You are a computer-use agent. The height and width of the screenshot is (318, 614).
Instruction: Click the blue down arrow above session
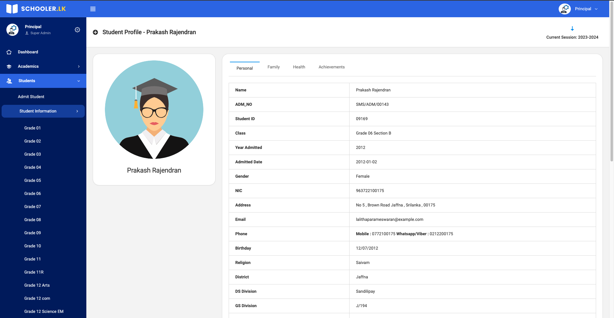click(572, 29)
